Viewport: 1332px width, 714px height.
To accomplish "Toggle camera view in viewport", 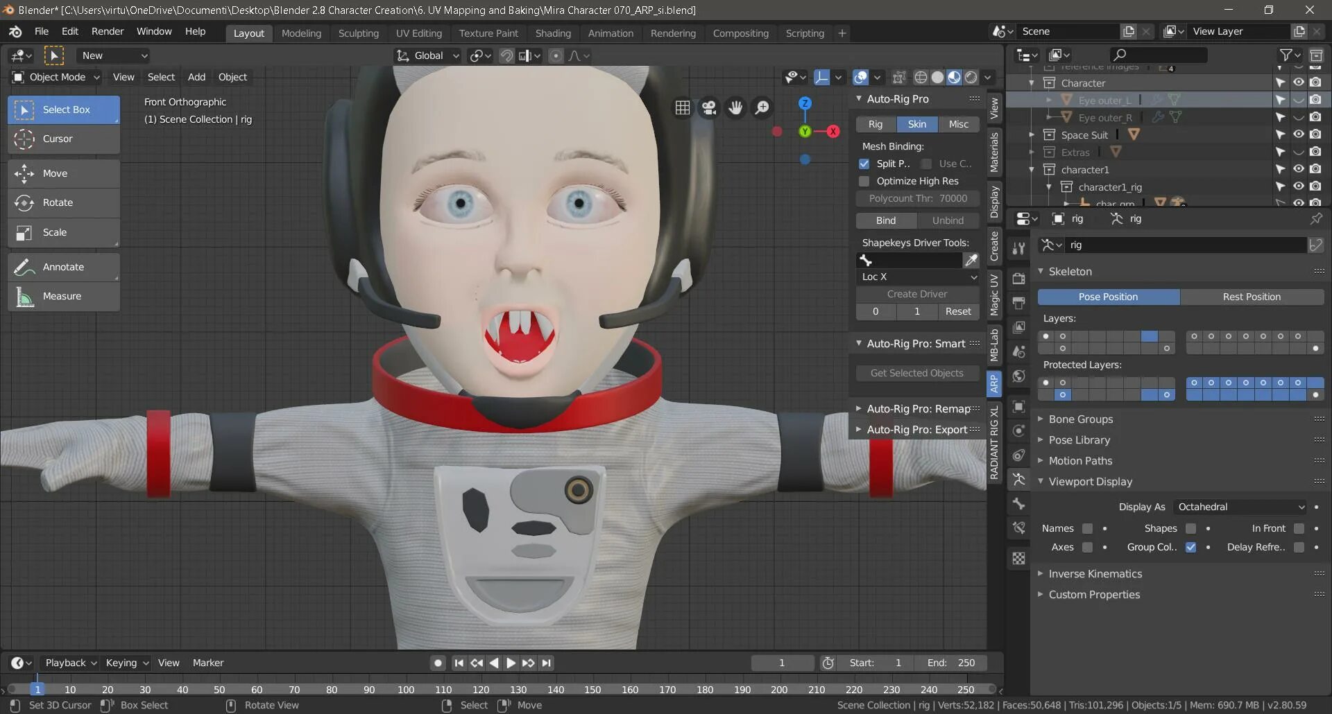I will (709, 107).
